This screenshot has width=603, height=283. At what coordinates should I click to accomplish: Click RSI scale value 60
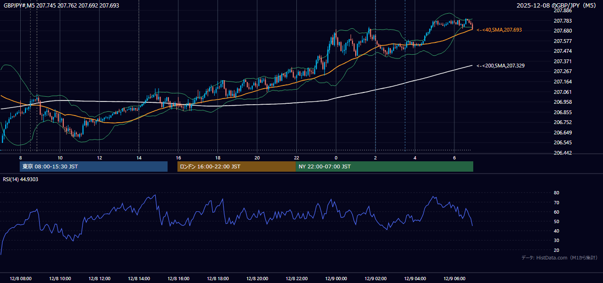click(556, 212)
